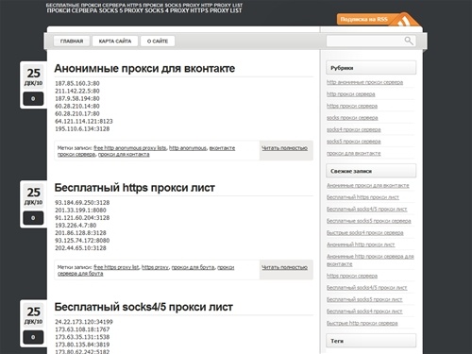This screenshot has height=354, width=472.
Task: Click proxy address 202.44.65.10:3128
Action: (80, 248)
